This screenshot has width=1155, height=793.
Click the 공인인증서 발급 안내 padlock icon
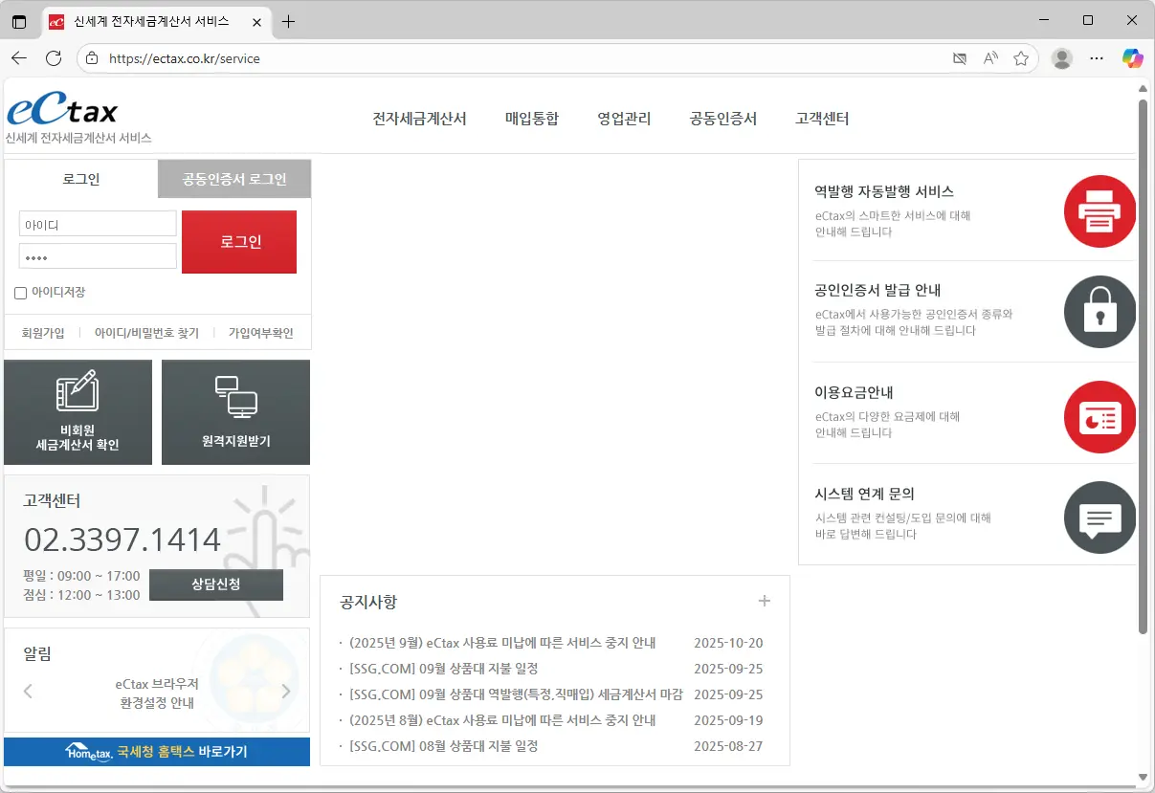point(1099,312)
